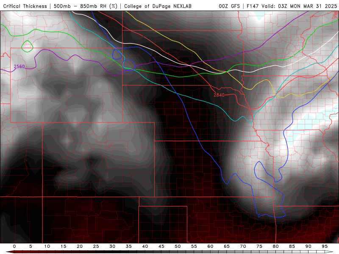Click the 50 value on the colorbar
Viewport: 339px width, 254px height.
coord(178,246)
